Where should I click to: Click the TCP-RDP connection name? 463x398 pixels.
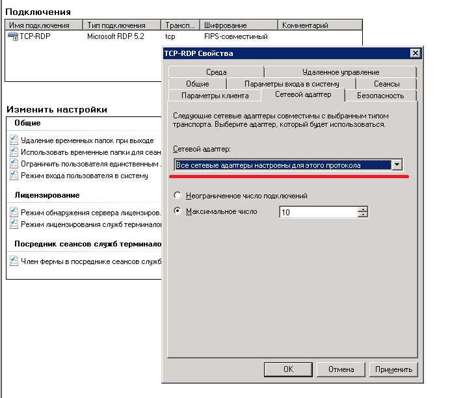[35, 36]
